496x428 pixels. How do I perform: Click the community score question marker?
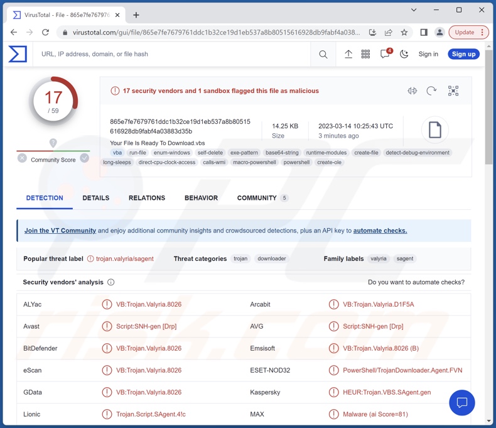(53, 143)
